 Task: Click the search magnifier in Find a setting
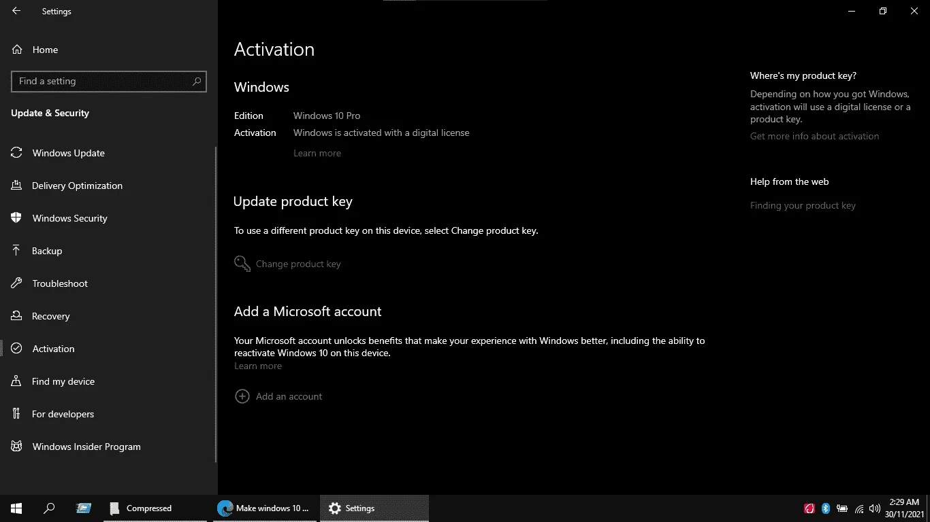(197, 81)
